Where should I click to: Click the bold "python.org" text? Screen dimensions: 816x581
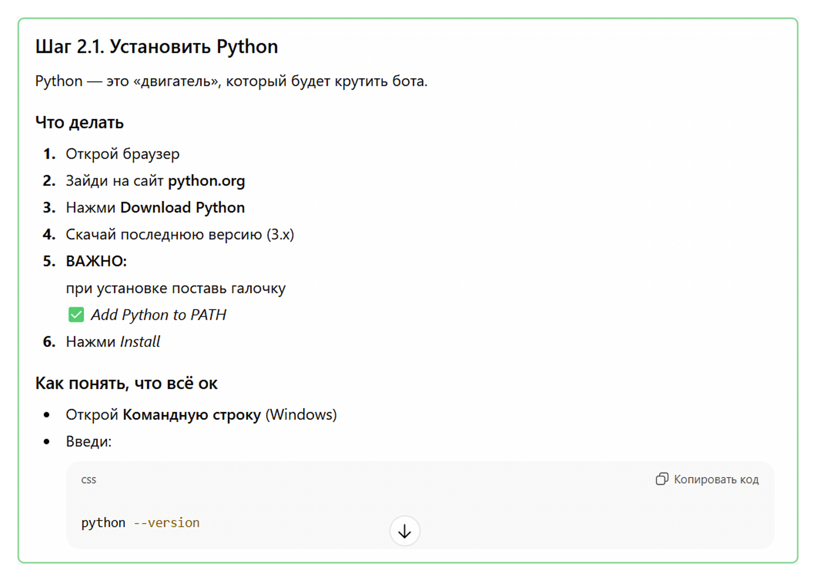tap(206, 181)
